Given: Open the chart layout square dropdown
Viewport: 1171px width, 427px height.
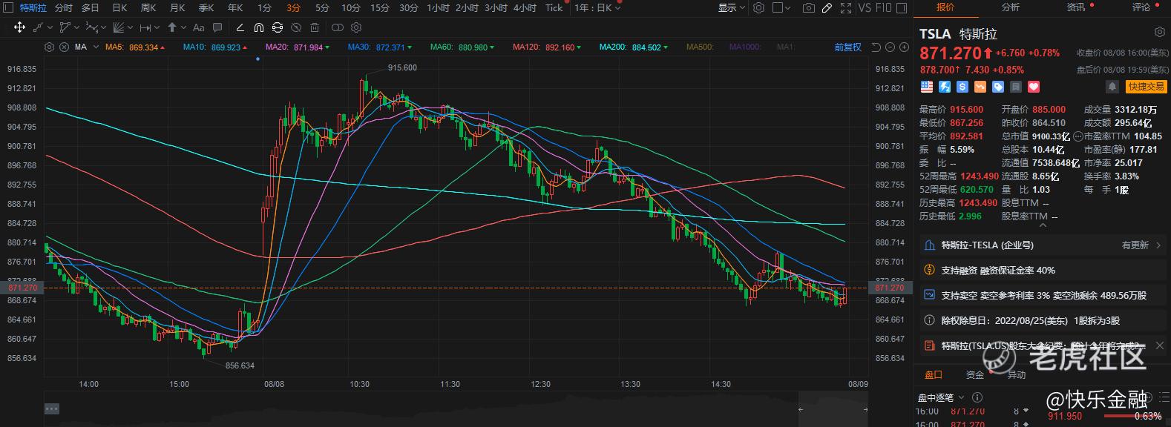Looking at the screenshot, I should [x=781, y=7].
